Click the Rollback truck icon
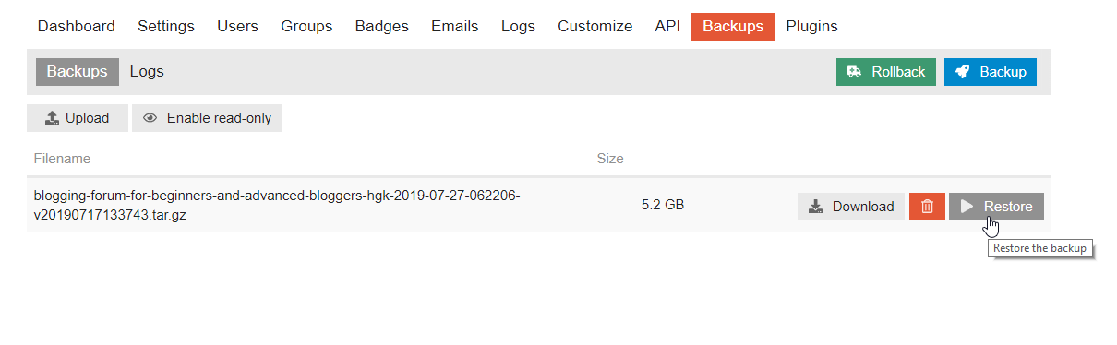The height and width of the screenshot is (345, 1117). tap(855, 72)
